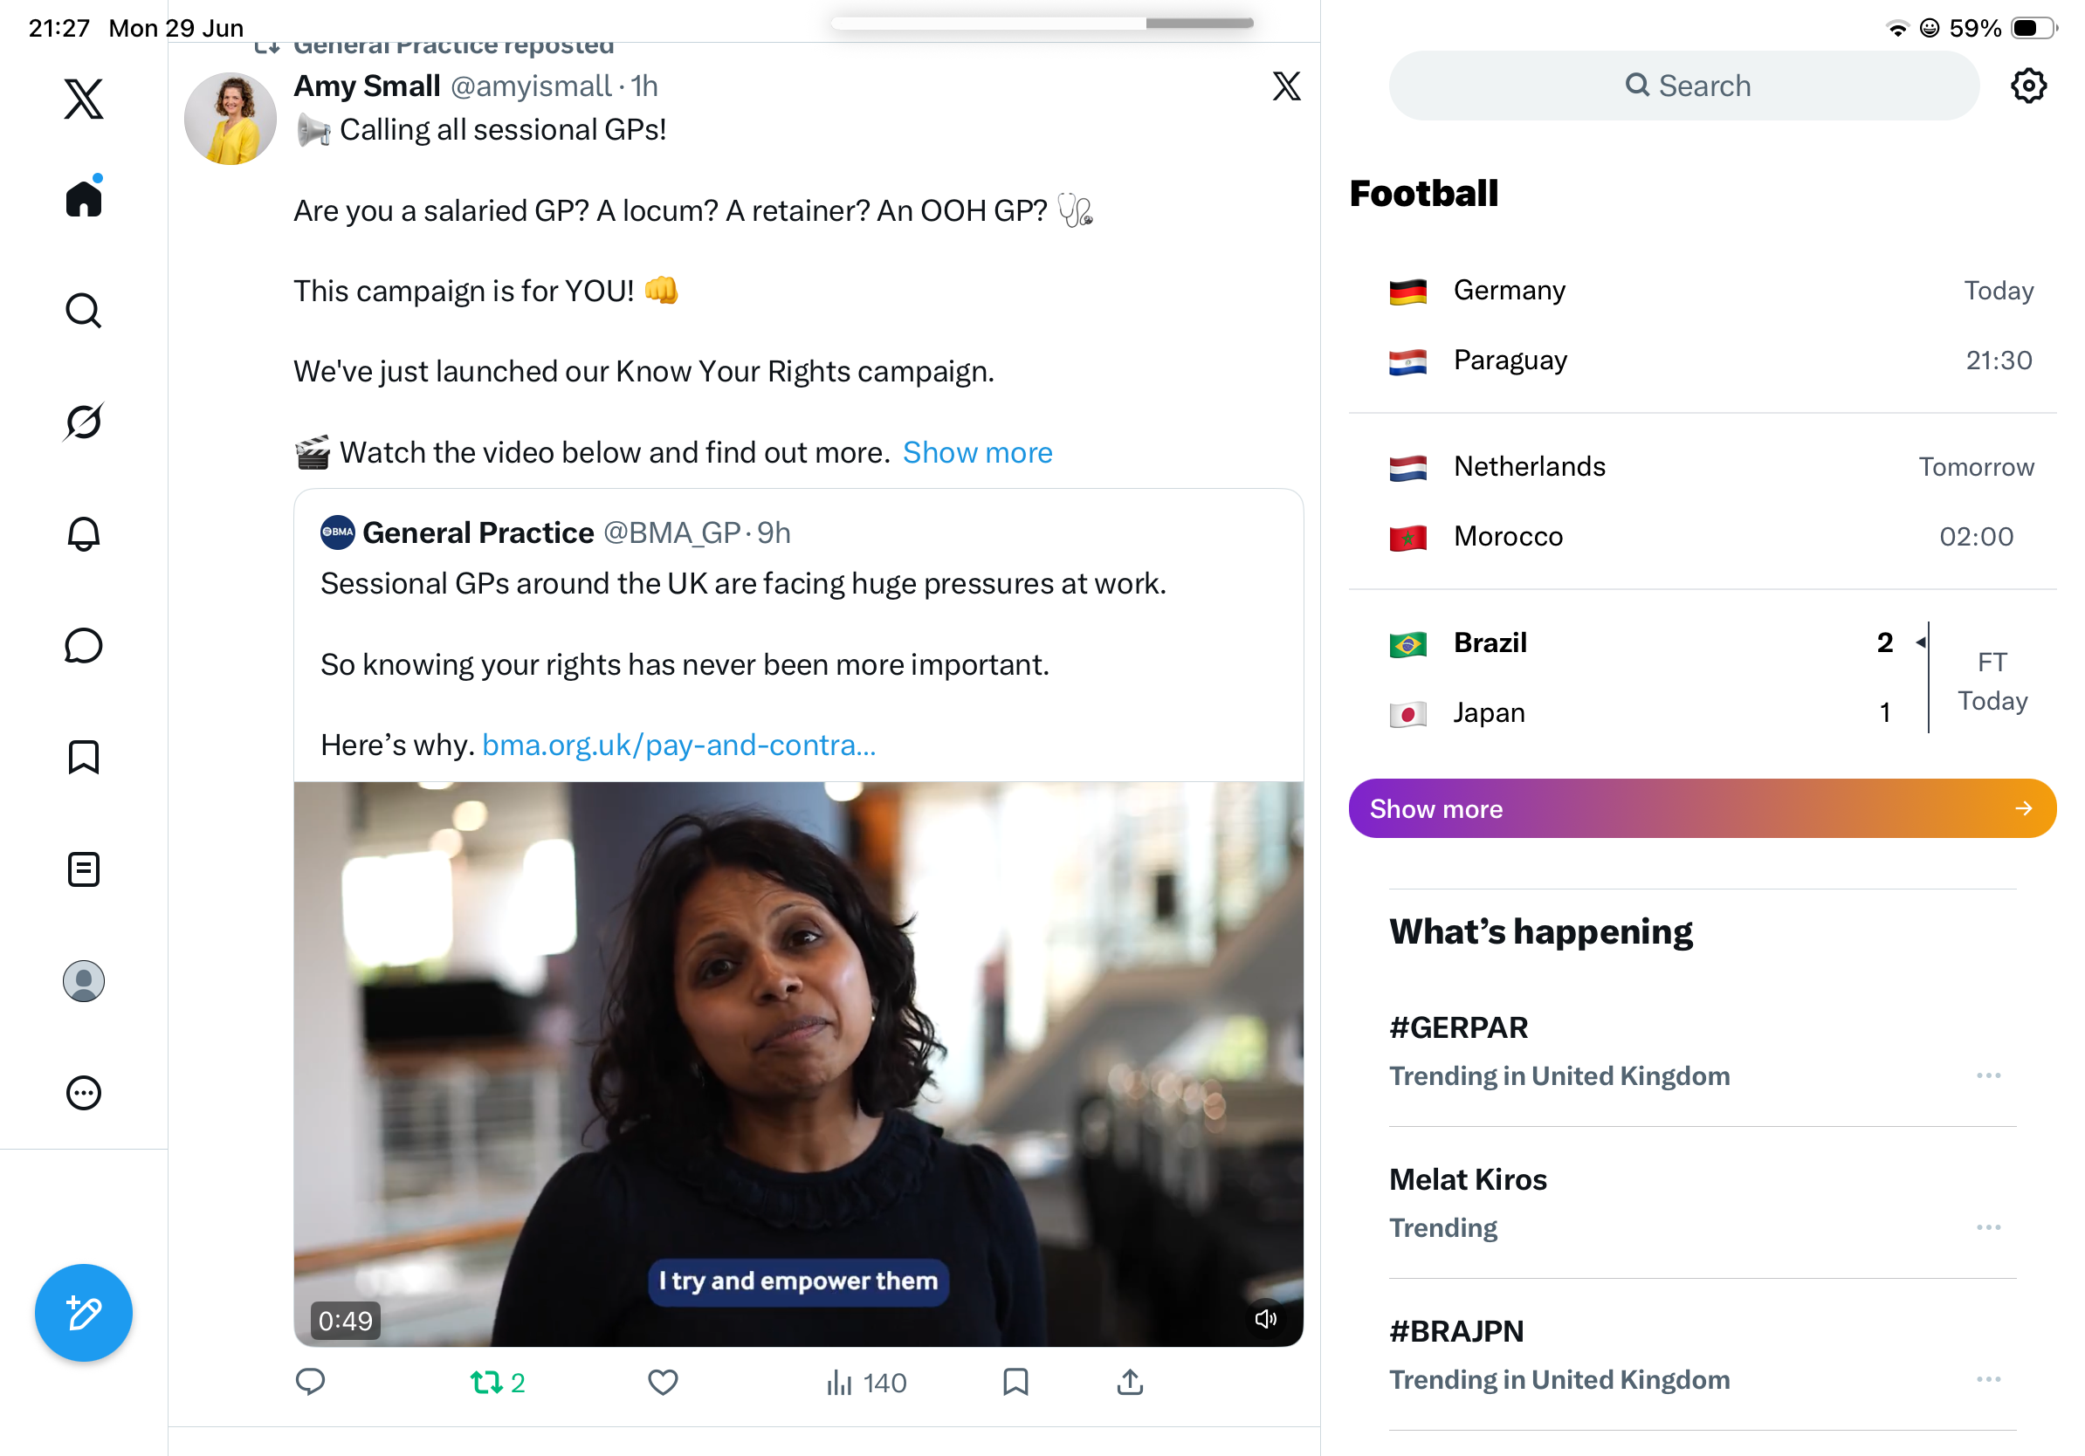Open the Messages chat bubble icon

pos(84,645)
